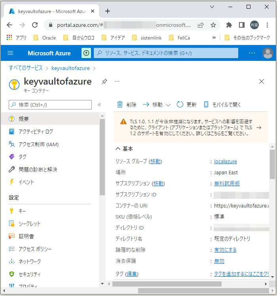The image size is (277, 296).
Task: Open the 目からウロコ bookmark folder
Action: [79, 38]
